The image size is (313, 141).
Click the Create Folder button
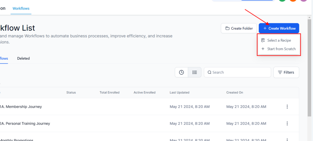point(239,28)
